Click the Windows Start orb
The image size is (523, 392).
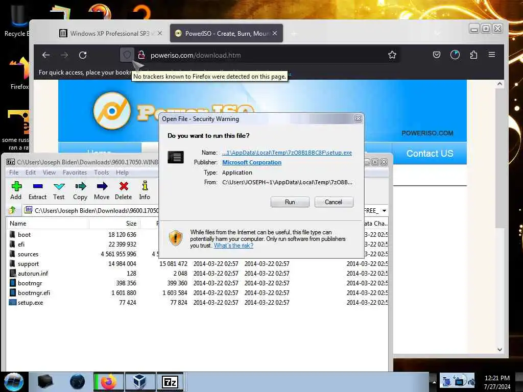point(13,382)
